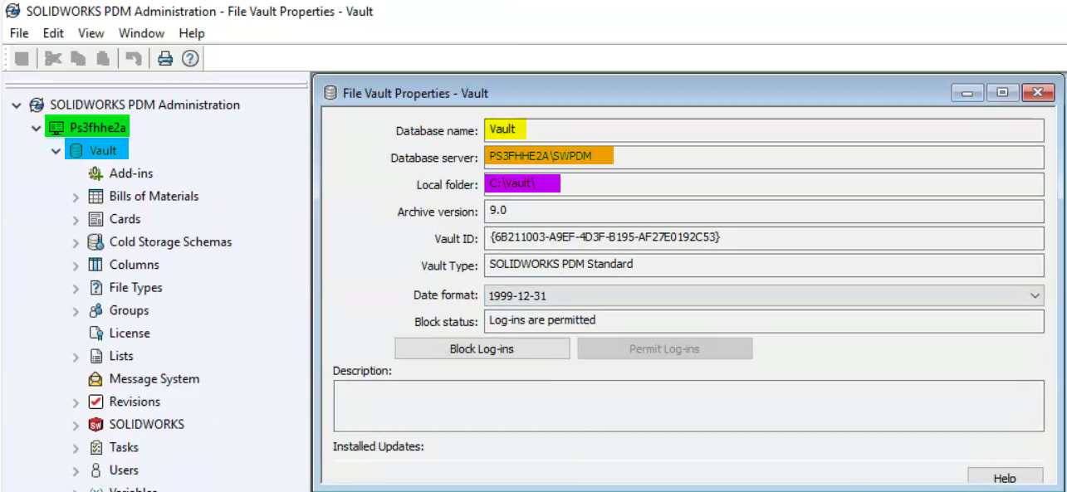This screenshot has width=1067, height=492.
Task: Click the Cards icon
Action: click(x=95, y=219)
